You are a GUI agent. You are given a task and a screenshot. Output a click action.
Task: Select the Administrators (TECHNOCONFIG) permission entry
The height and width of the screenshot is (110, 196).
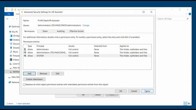pyautogui.click(x=87, y=53)
